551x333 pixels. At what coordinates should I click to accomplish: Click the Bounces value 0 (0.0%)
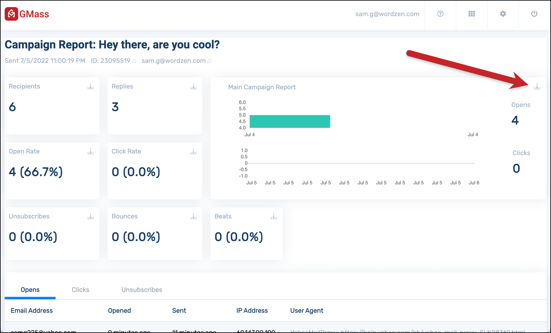tap(136, 237)
